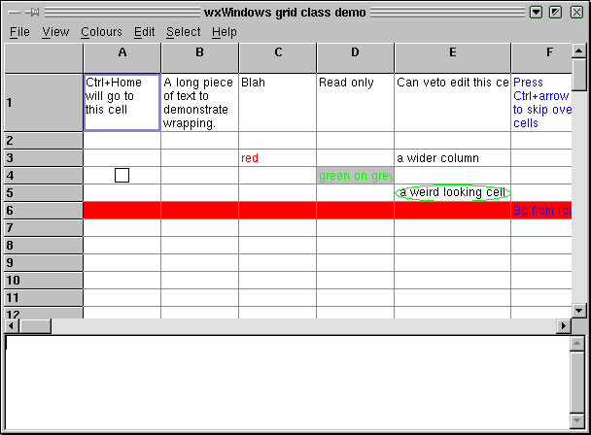The width and height of the screenshot is (591, 435).
Task: Select column A header
Action: [x=122, y=58]
